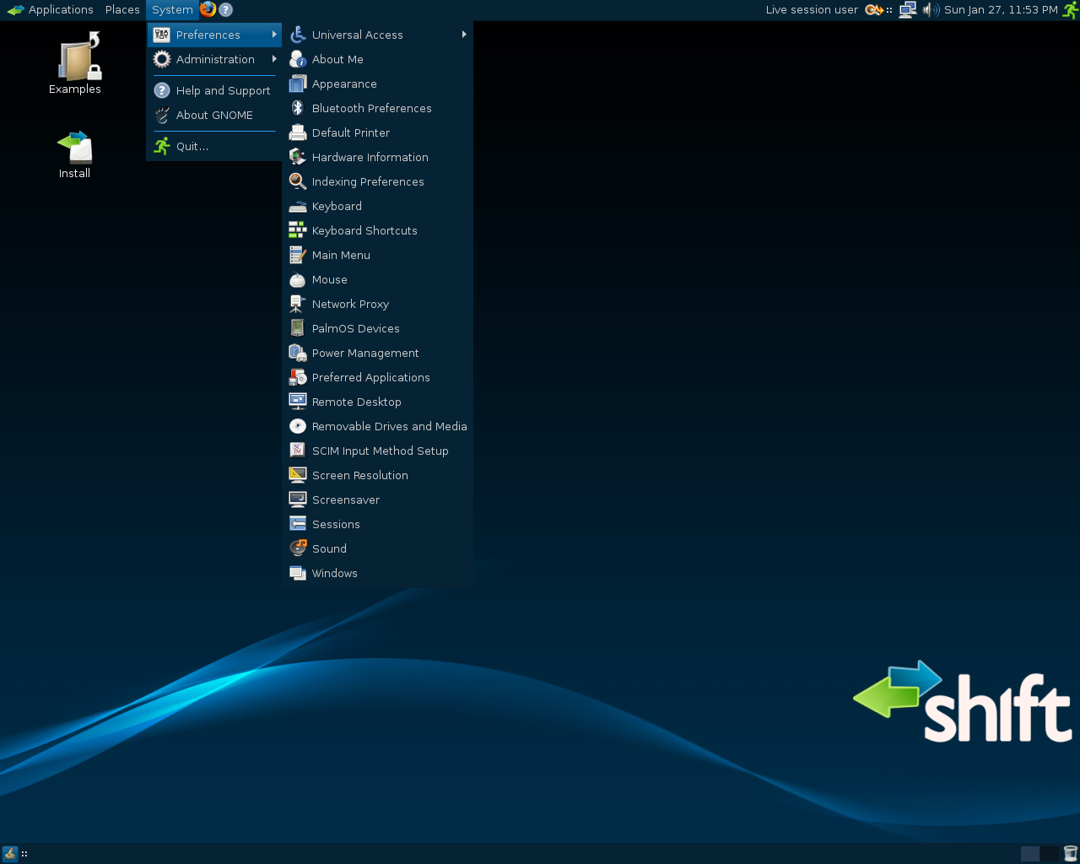Open the trash in bottom panel
Screen dimensions: 1080x864
click(x=1070, y=854)
